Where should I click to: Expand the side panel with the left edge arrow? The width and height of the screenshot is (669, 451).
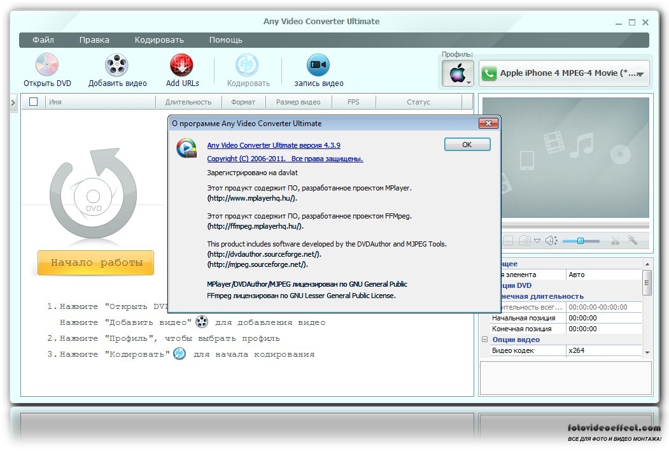[13, 103]
